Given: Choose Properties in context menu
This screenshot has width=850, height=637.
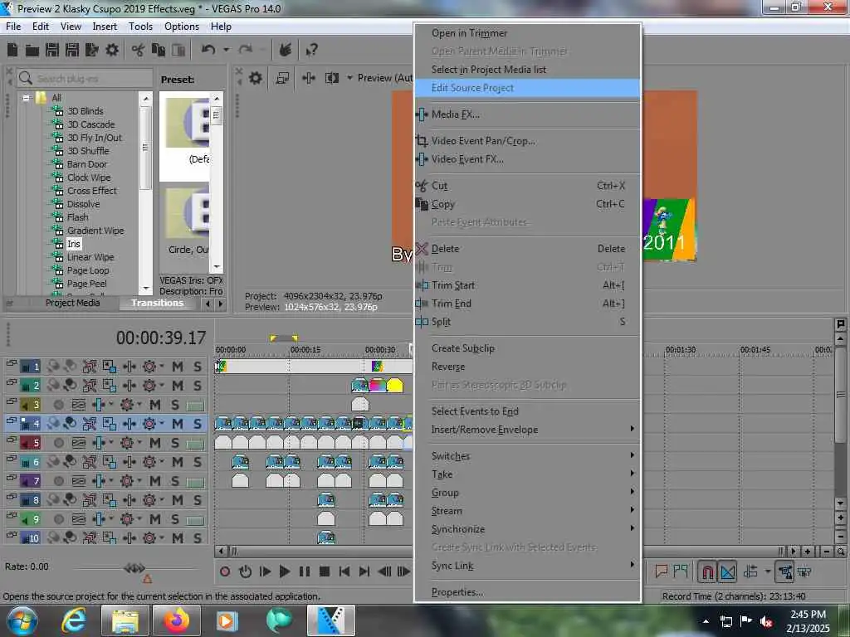Looking at the screenshot, I should point(528,592).
